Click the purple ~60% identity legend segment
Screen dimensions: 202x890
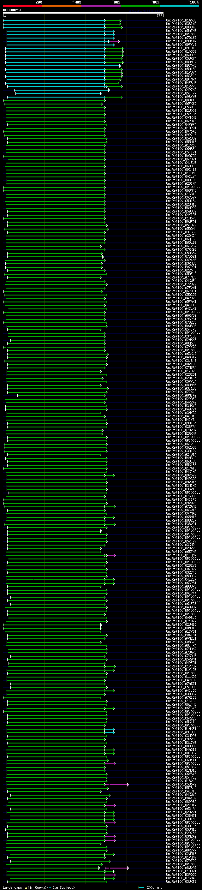(101, 6)
